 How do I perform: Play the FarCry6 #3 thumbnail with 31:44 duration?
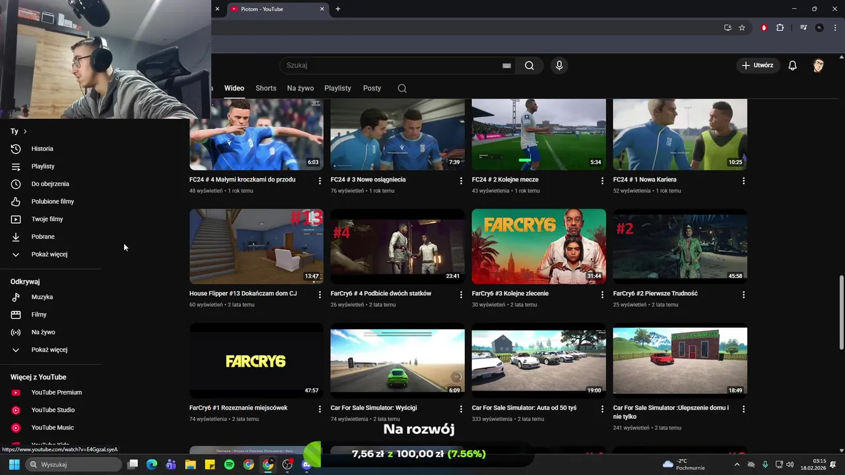click(539, 247)
